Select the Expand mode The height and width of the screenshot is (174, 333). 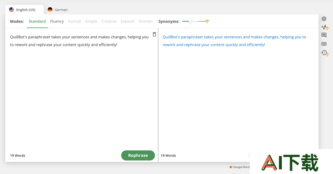pos(127,21)
